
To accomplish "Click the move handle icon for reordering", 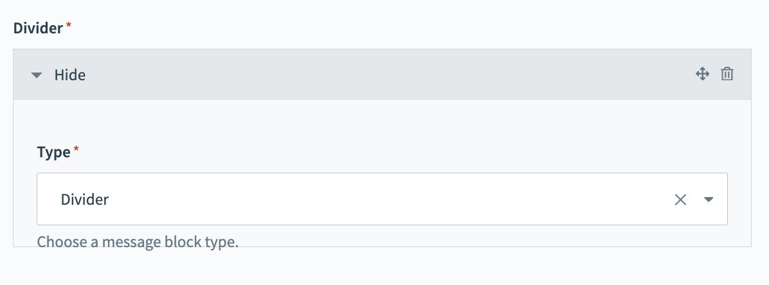I will tap(702, 74).
